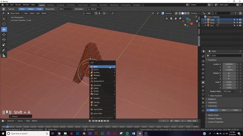243x136 pixels.
Task: Select the Annotate pencil tool
Action: (4, 50)
